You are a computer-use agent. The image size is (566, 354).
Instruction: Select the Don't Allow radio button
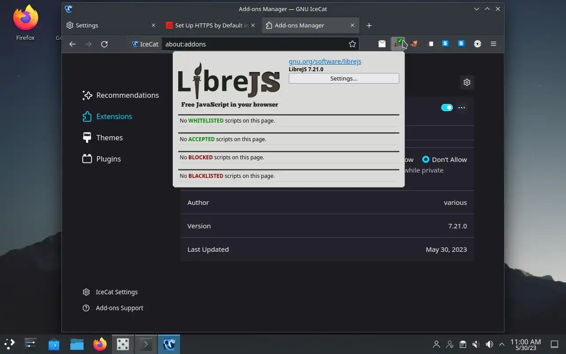point(426,159)
